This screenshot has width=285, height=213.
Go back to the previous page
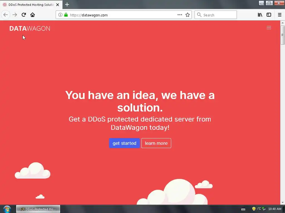[x=6, y=15]
